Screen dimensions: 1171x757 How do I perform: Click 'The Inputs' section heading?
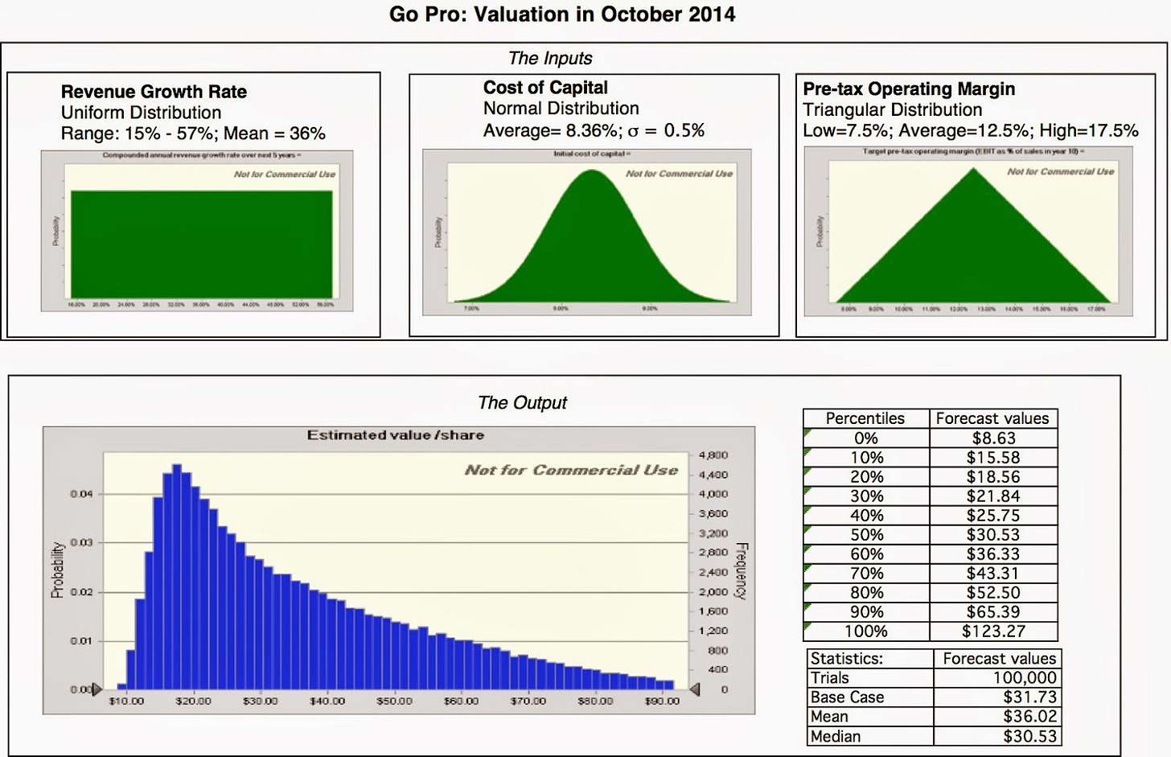point(550,58)
